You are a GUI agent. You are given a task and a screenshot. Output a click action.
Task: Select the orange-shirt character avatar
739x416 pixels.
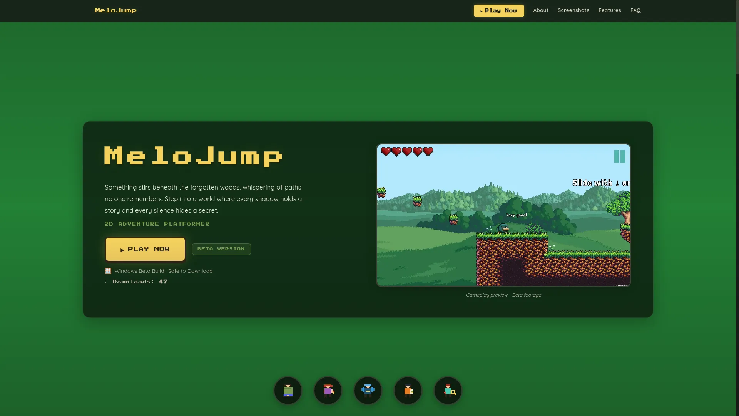(408, 391)
